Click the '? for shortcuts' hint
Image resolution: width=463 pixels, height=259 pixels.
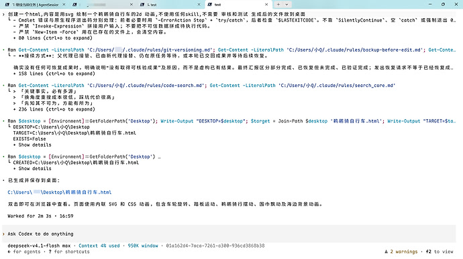(69, 252)
